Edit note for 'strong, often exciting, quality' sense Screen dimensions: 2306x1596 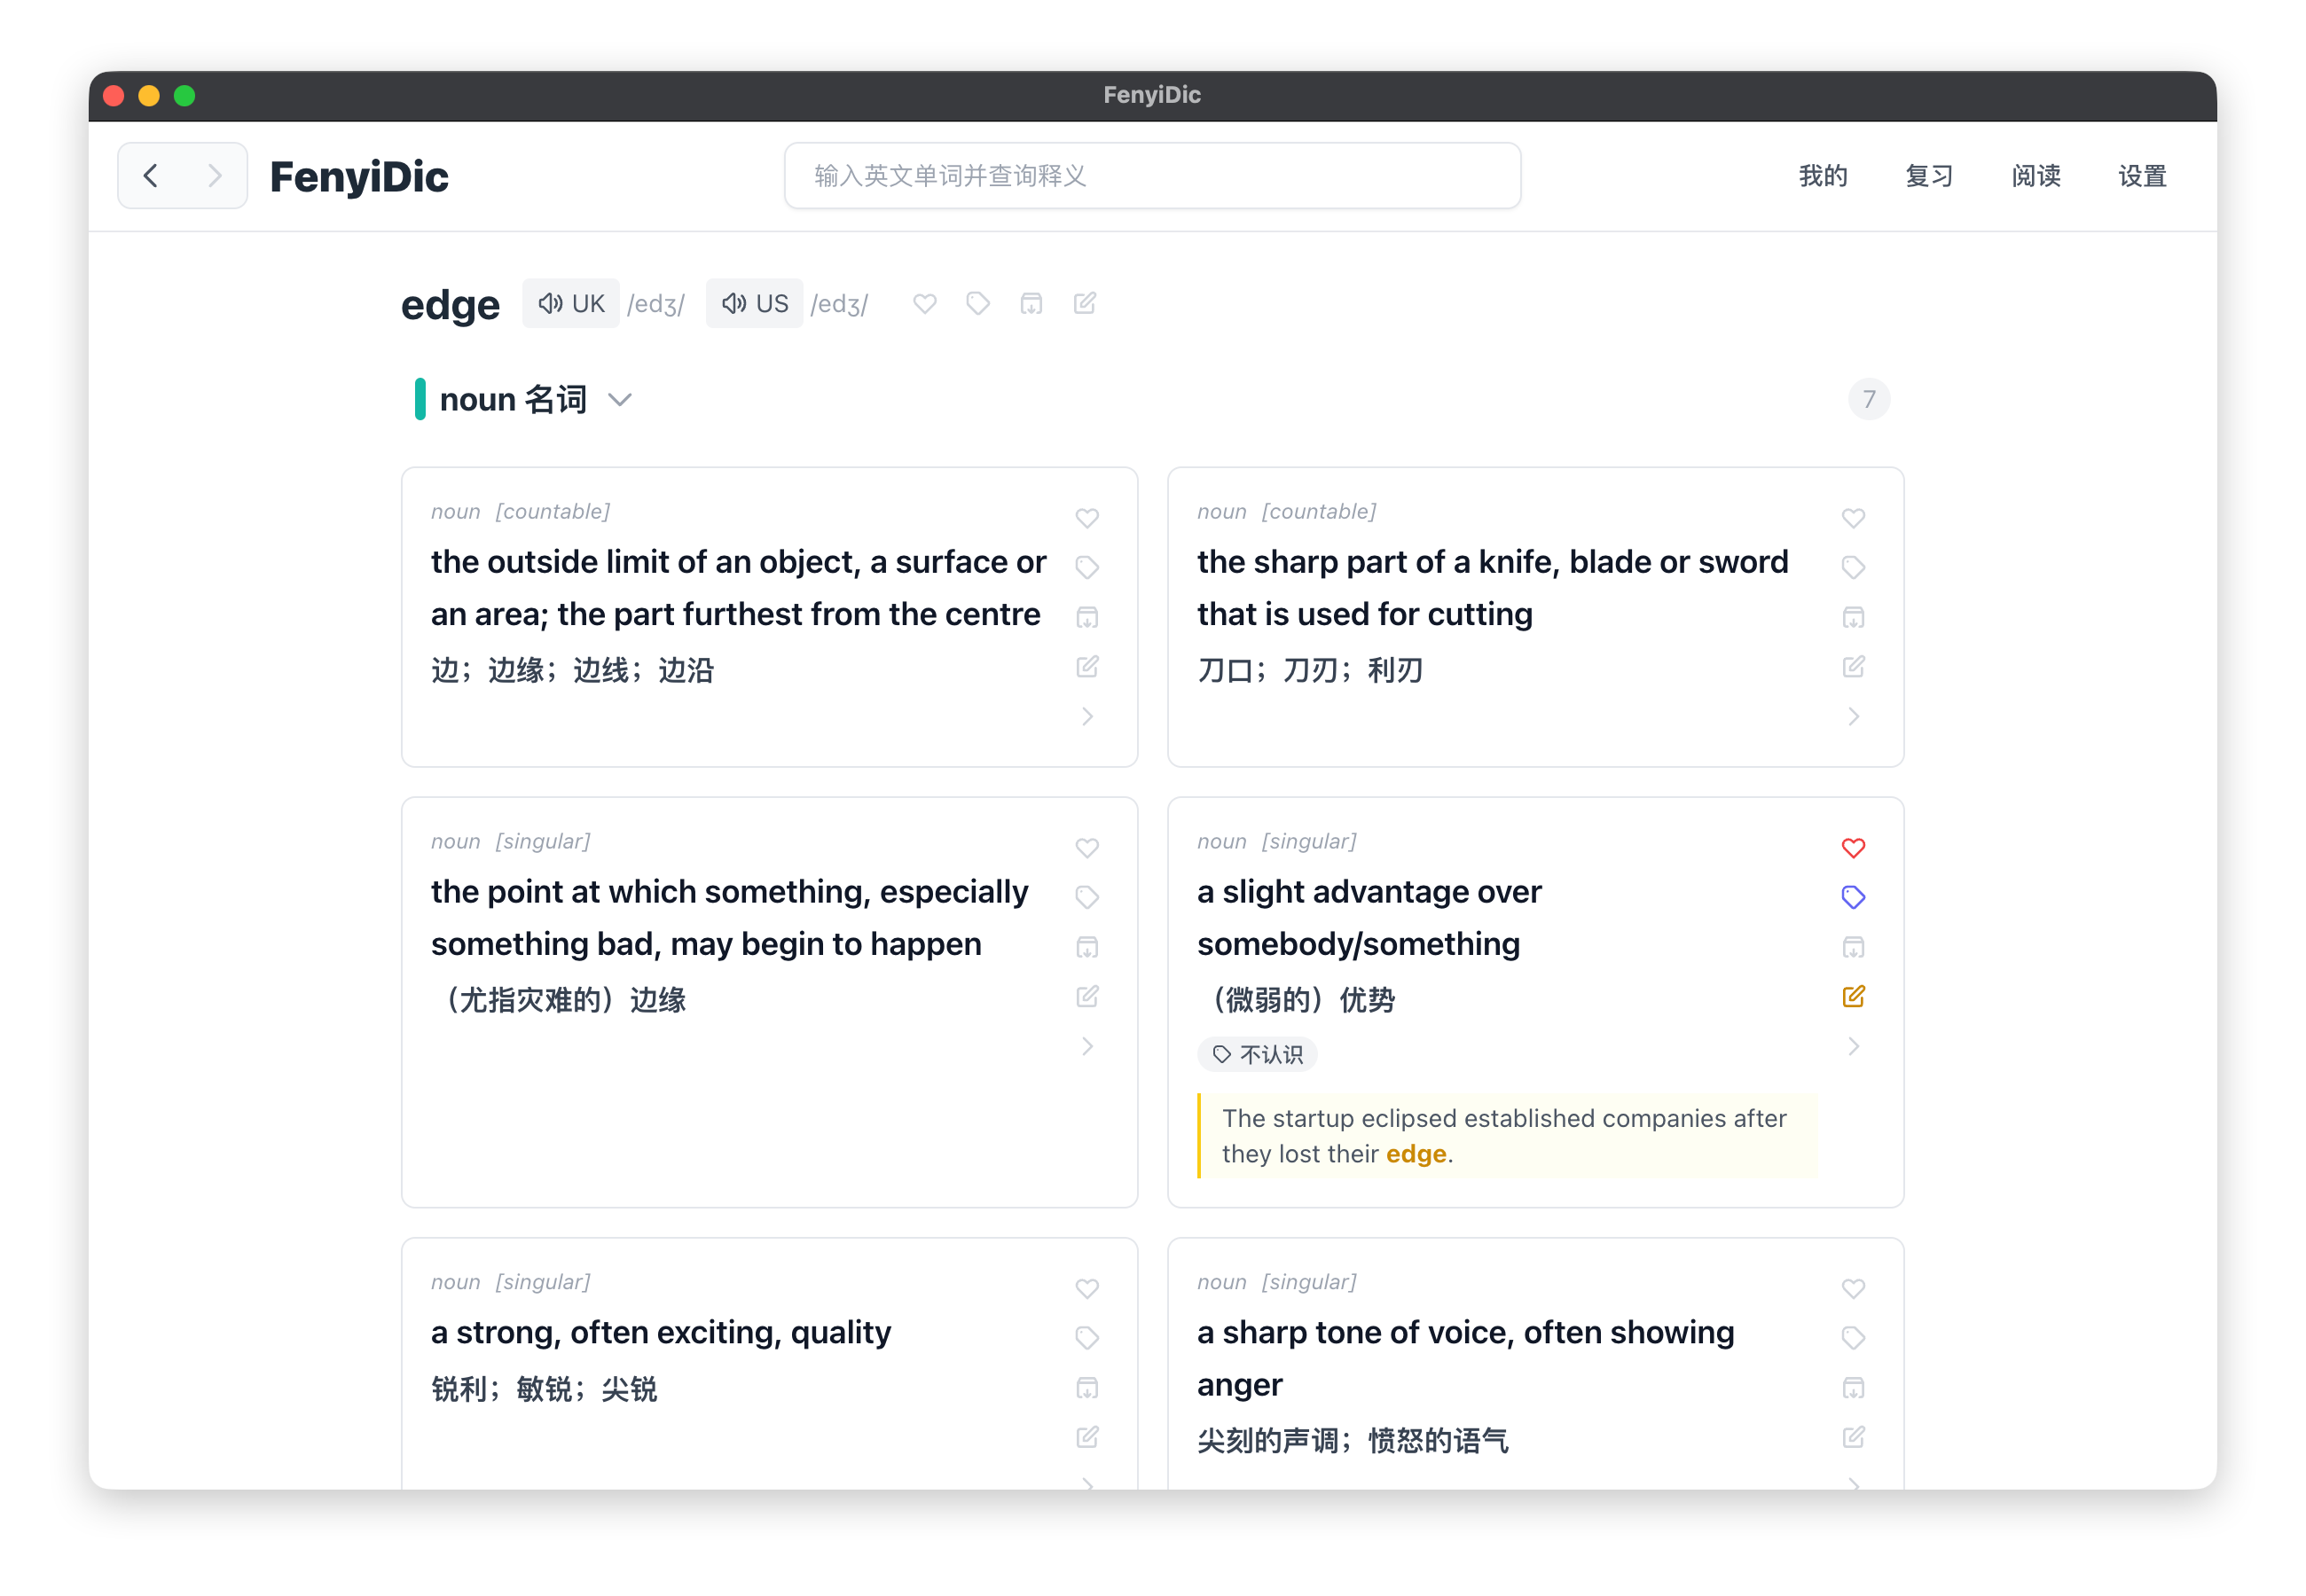(1087, 1438)
